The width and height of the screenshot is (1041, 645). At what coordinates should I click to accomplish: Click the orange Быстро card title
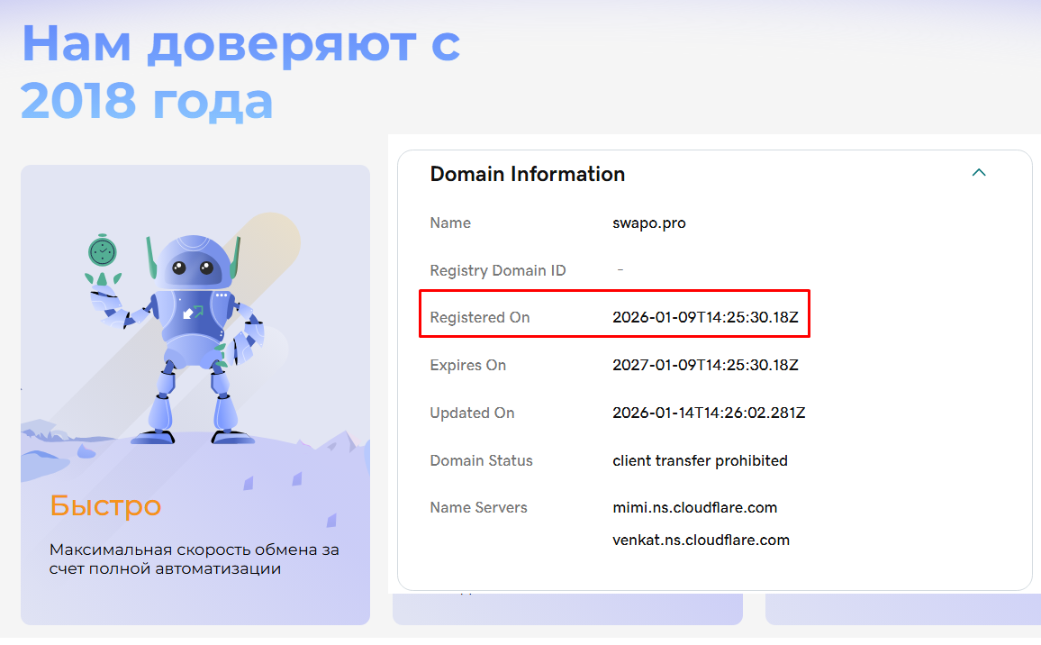[x=105, y=506]
